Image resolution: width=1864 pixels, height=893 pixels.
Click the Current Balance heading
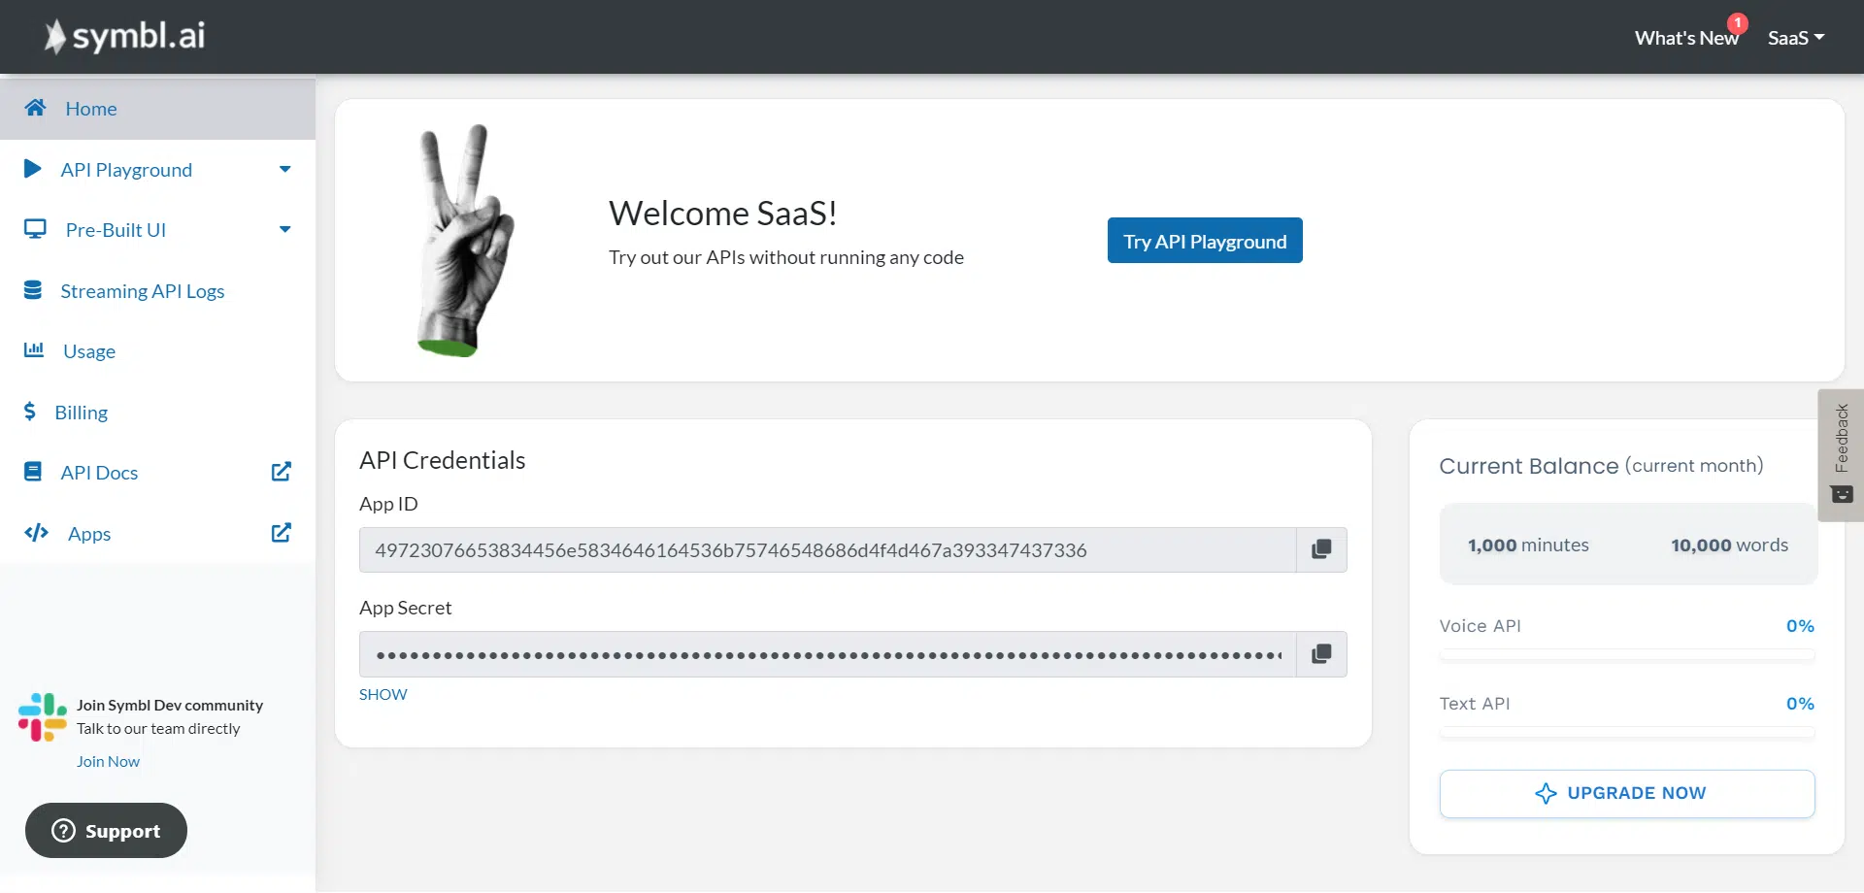point(1601,466)
